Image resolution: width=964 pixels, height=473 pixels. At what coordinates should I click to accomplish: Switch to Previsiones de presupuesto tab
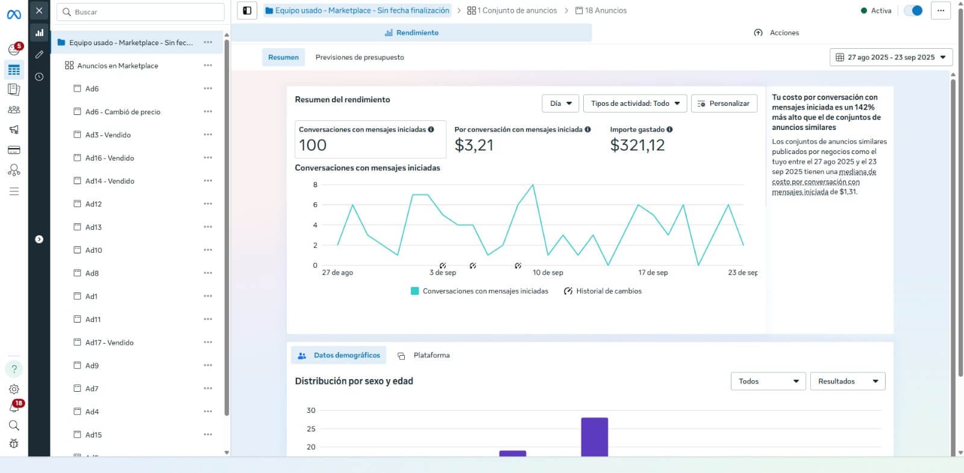(360, 57)
